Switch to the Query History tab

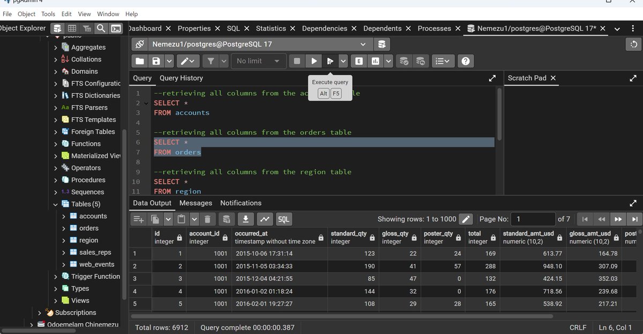coord(181,78)
